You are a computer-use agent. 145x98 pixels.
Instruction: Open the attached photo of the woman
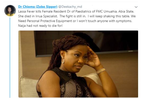pyautogui.click(x=78, y=64)
